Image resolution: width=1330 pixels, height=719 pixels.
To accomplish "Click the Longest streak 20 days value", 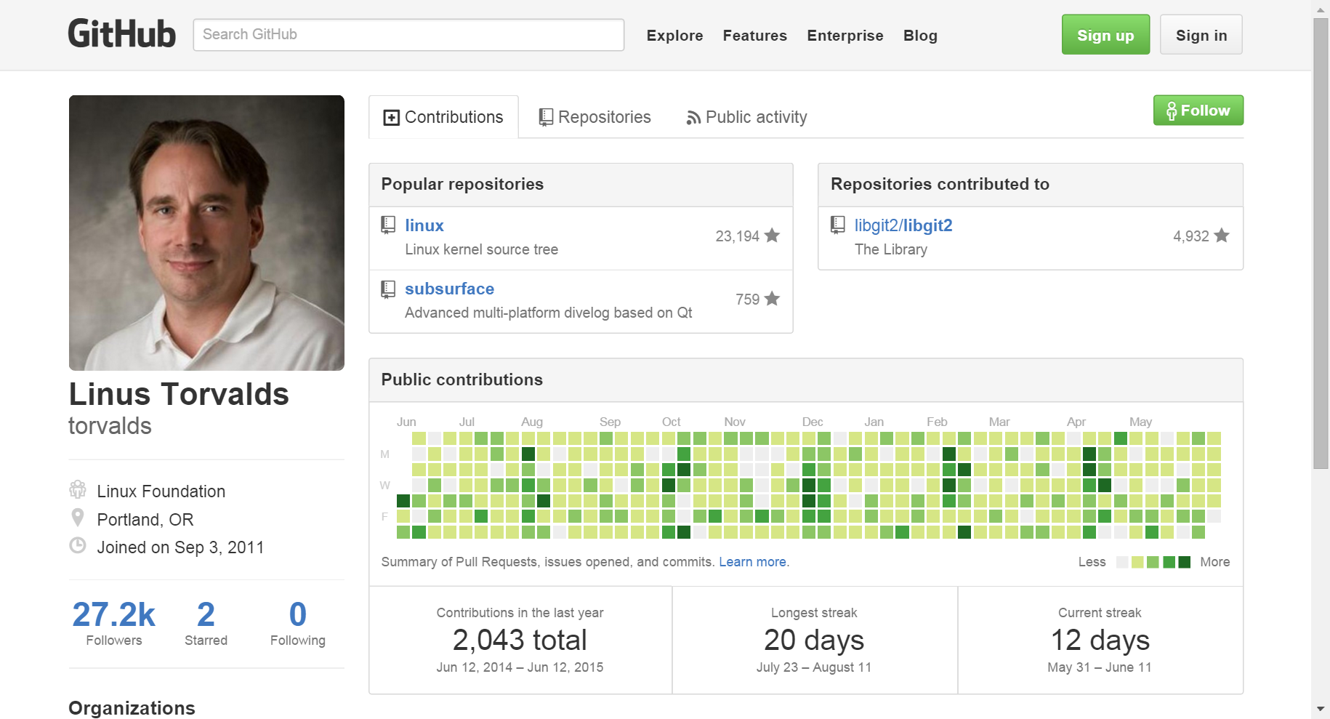I will point(814,640).
